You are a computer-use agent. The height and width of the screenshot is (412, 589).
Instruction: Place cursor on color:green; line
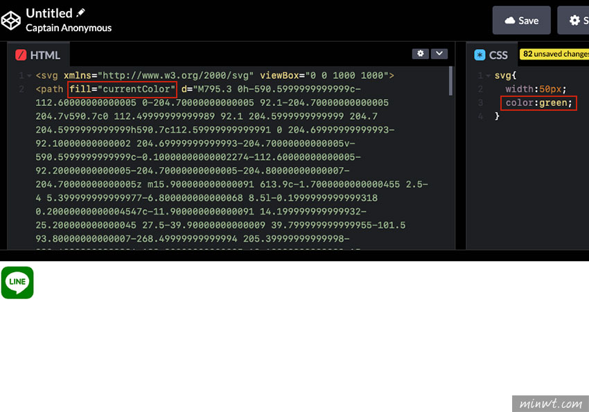538,102
